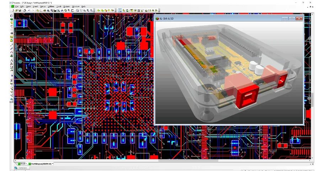This screenshot has height=171, width=320.
Task: Click the Pulsonix app icon in title bar
Action: pyautogui.click(x=11, y=2)
